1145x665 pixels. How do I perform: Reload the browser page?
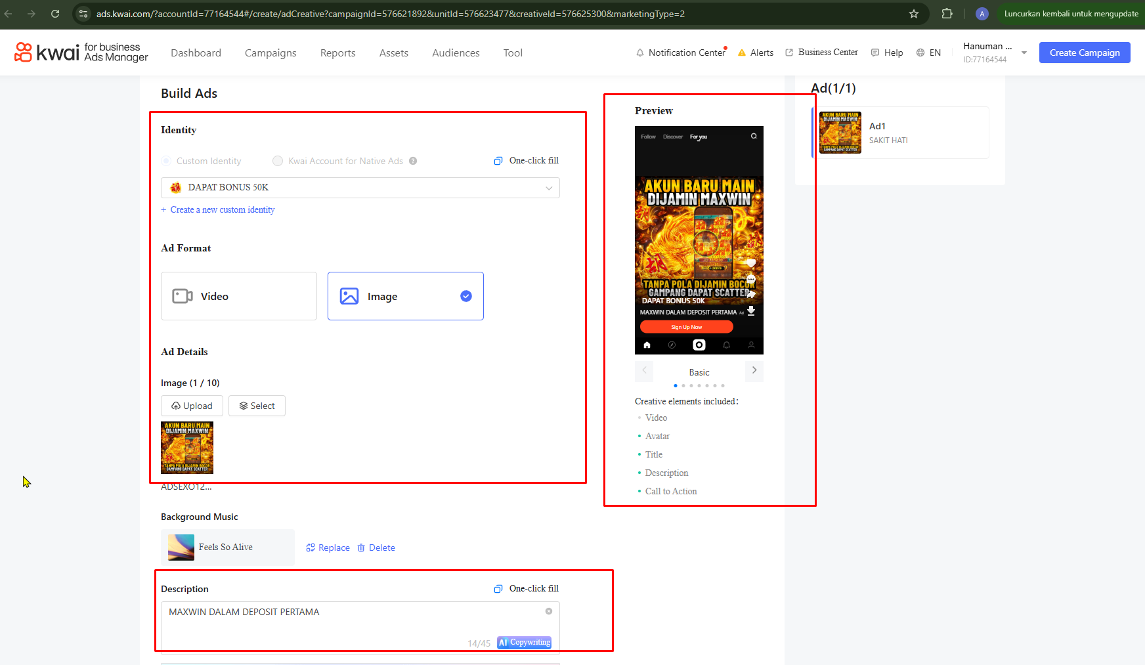tap(55, 14)
